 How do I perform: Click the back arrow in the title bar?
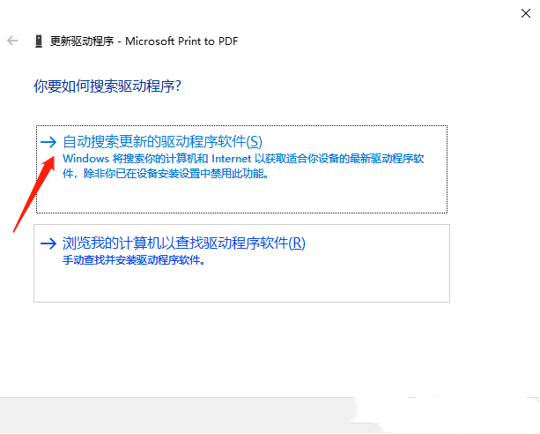pyautogui.click(x=12, y=41)
